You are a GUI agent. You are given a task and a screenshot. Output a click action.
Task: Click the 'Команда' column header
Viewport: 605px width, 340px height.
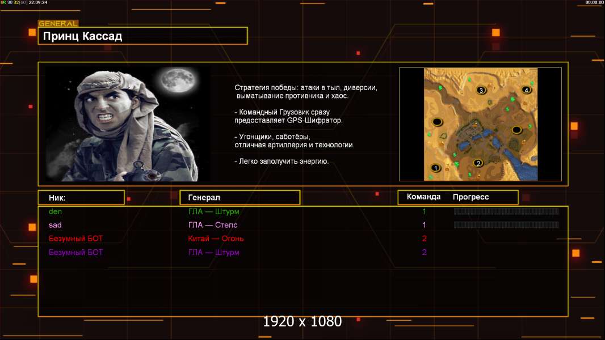(423, 197)
